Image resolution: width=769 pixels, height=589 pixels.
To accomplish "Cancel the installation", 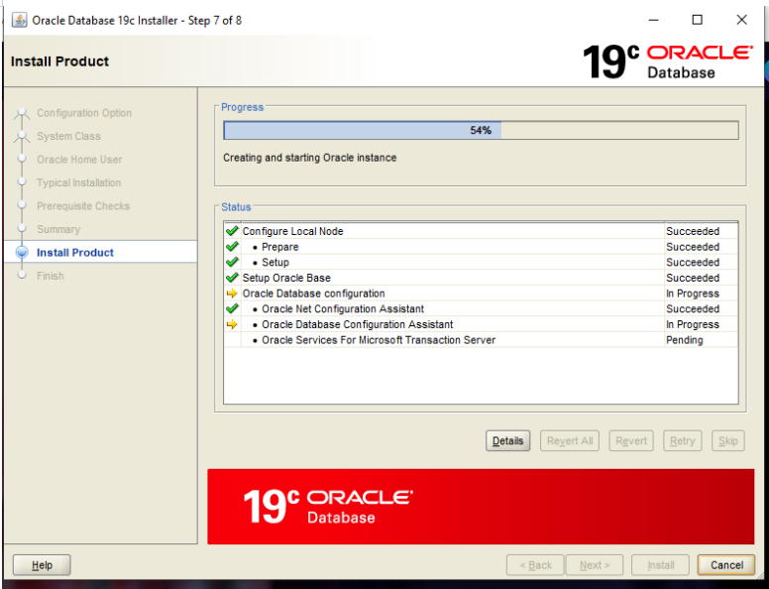I will 725,565.
